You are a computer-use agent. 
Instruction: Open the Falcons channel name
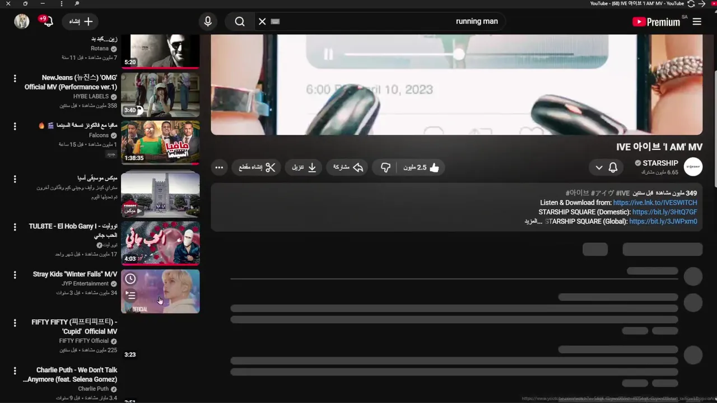coord(99,135)
